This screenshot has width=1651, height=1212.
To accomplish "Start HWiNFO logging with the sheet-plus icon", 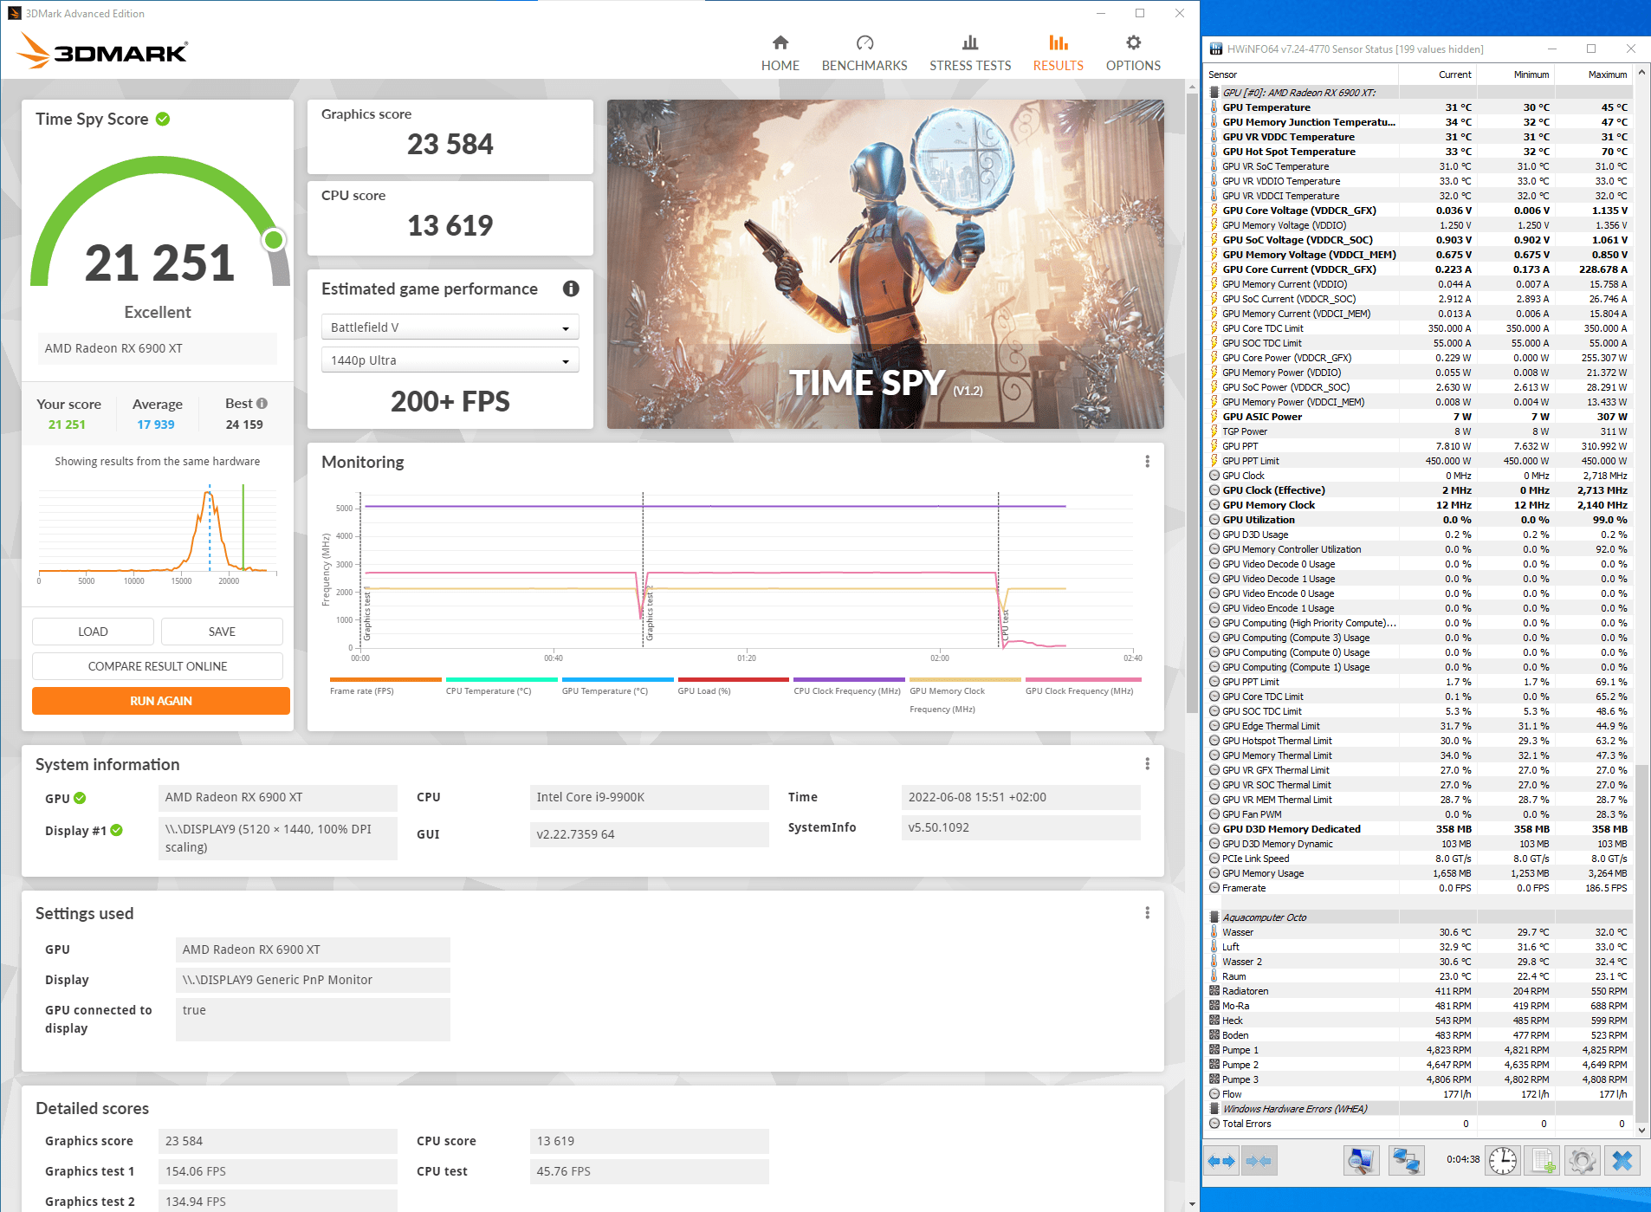I will click(x=1543, y=1161).
